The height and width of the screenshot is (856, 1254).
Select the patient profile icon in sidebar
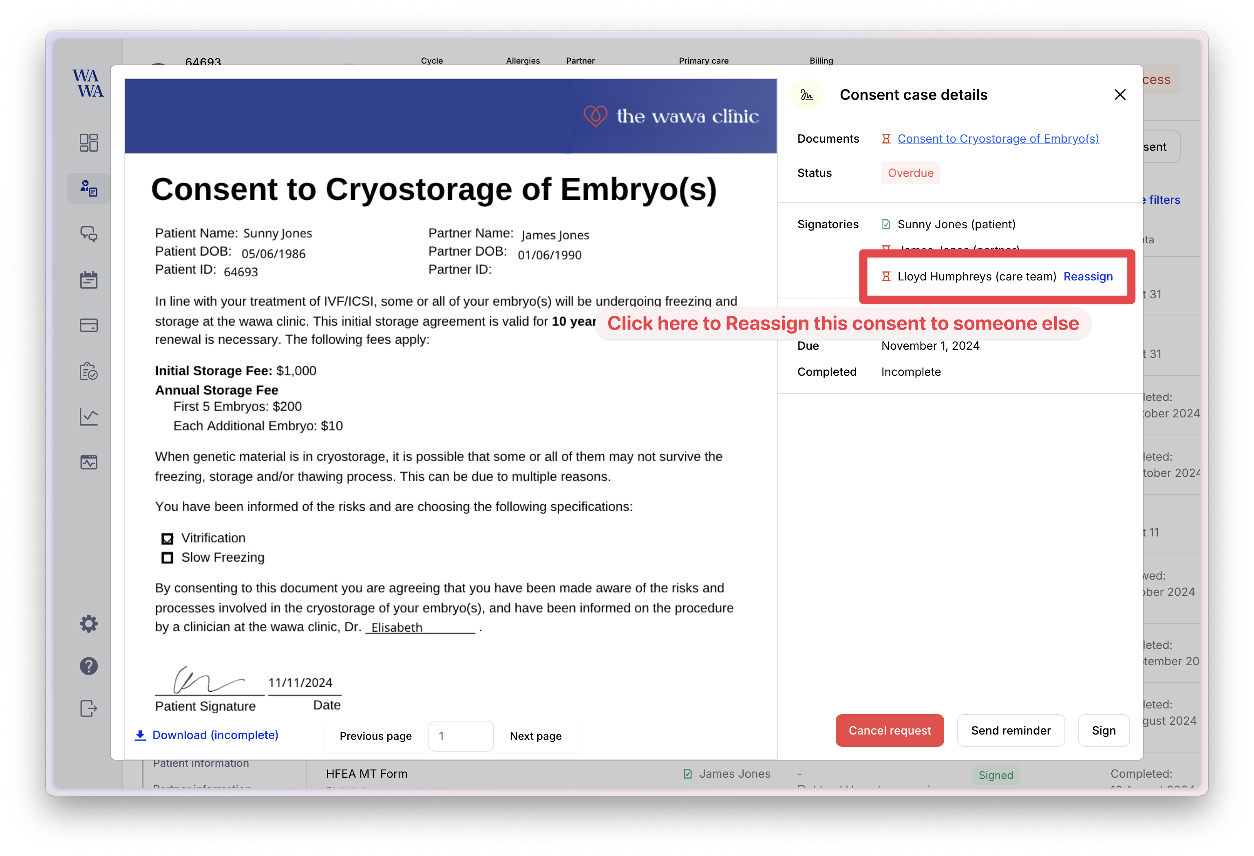click(x=88, y=188)
